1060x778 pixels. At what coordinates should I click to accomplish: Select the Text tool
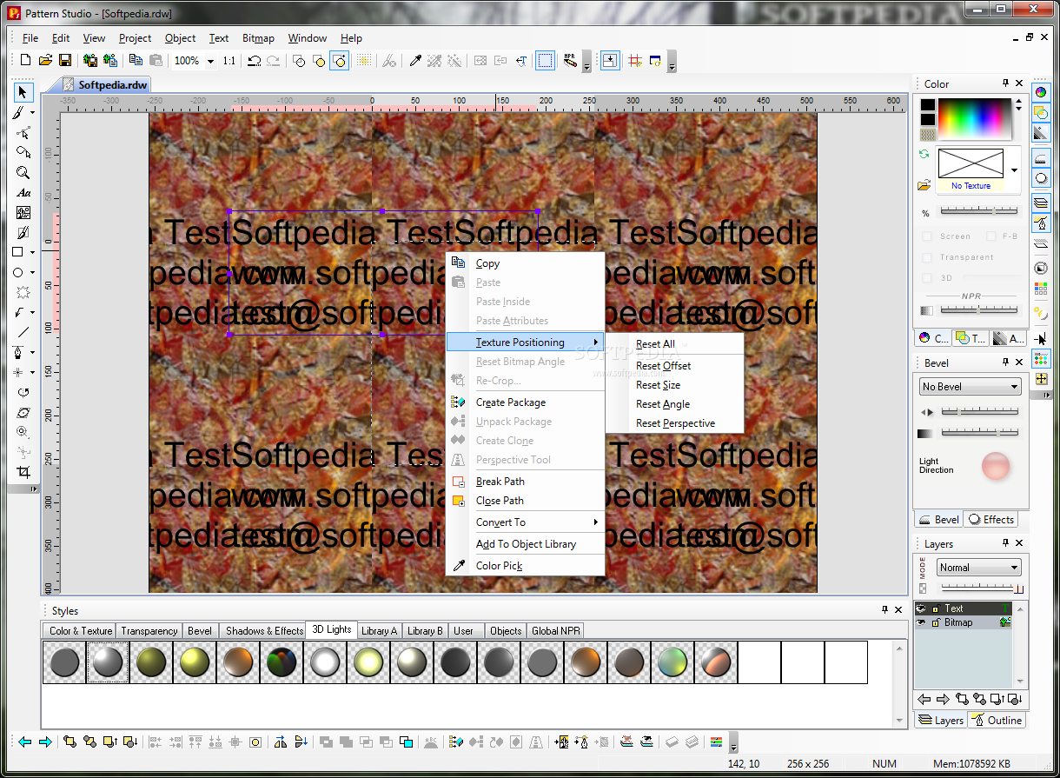[x=23, y=192]
